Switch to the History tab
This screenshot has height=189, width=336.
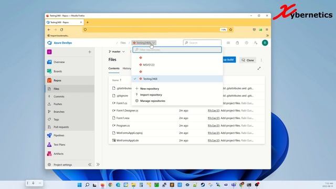(127, 68)
